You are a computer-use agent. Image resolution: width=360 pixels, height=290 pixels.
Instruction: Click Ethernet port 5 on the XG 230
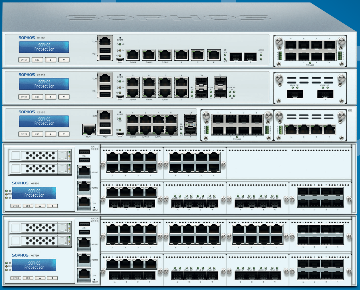tap(198, 55)
